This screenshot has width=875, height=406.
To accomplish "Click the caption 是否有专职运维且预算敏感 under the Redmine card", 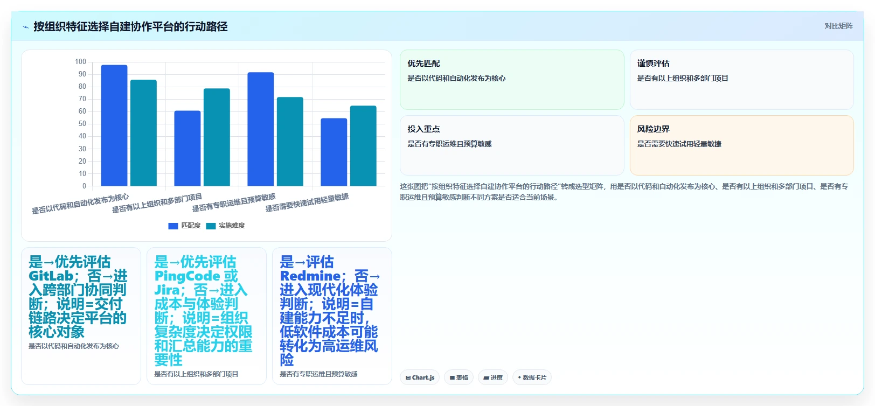I will [318, 374].
